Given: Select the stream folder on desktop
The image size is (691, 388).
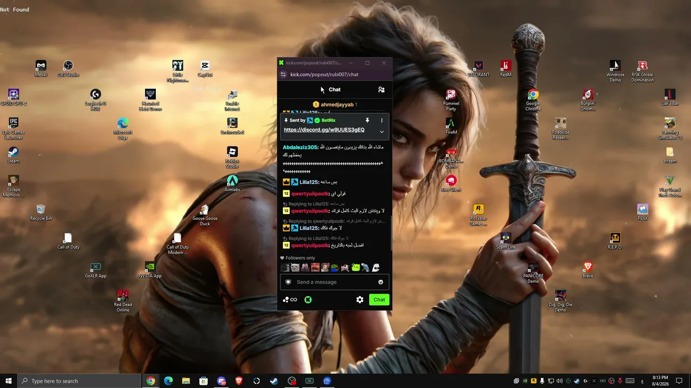Looking at the screenshot, I should click(x=670, y=155).
